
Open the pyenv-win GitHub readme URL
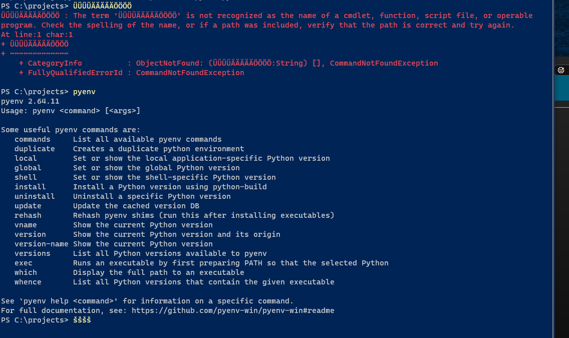[x=232, y=310]
